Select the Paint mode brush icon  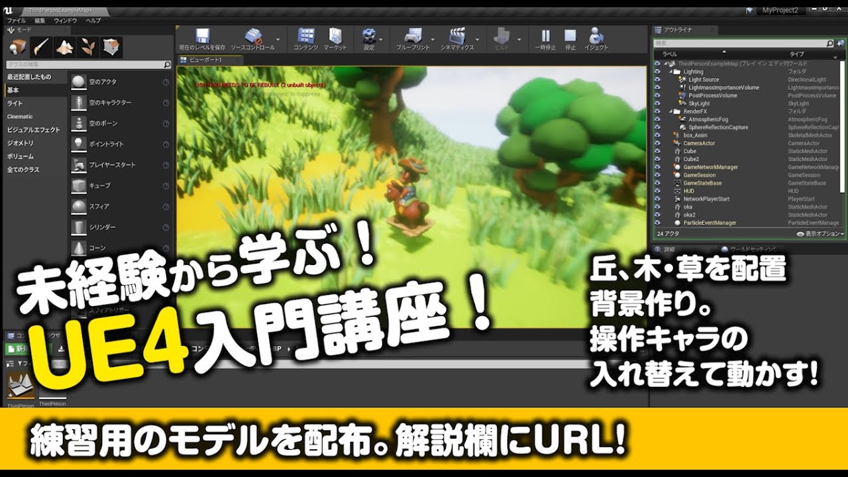[x=42, y=47]
